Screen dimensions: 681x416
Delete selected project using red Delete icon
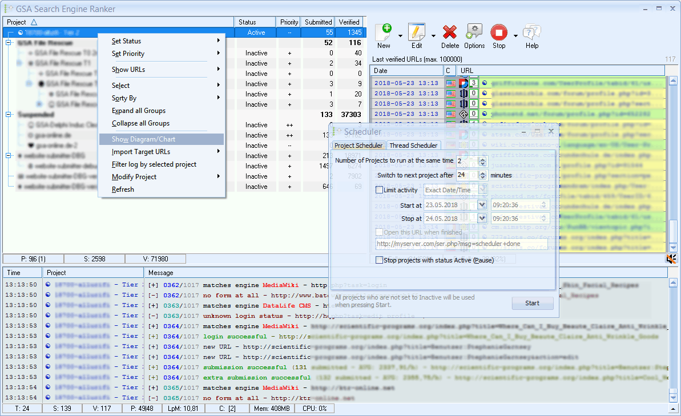pyautogui.click(x=450, y=32)
